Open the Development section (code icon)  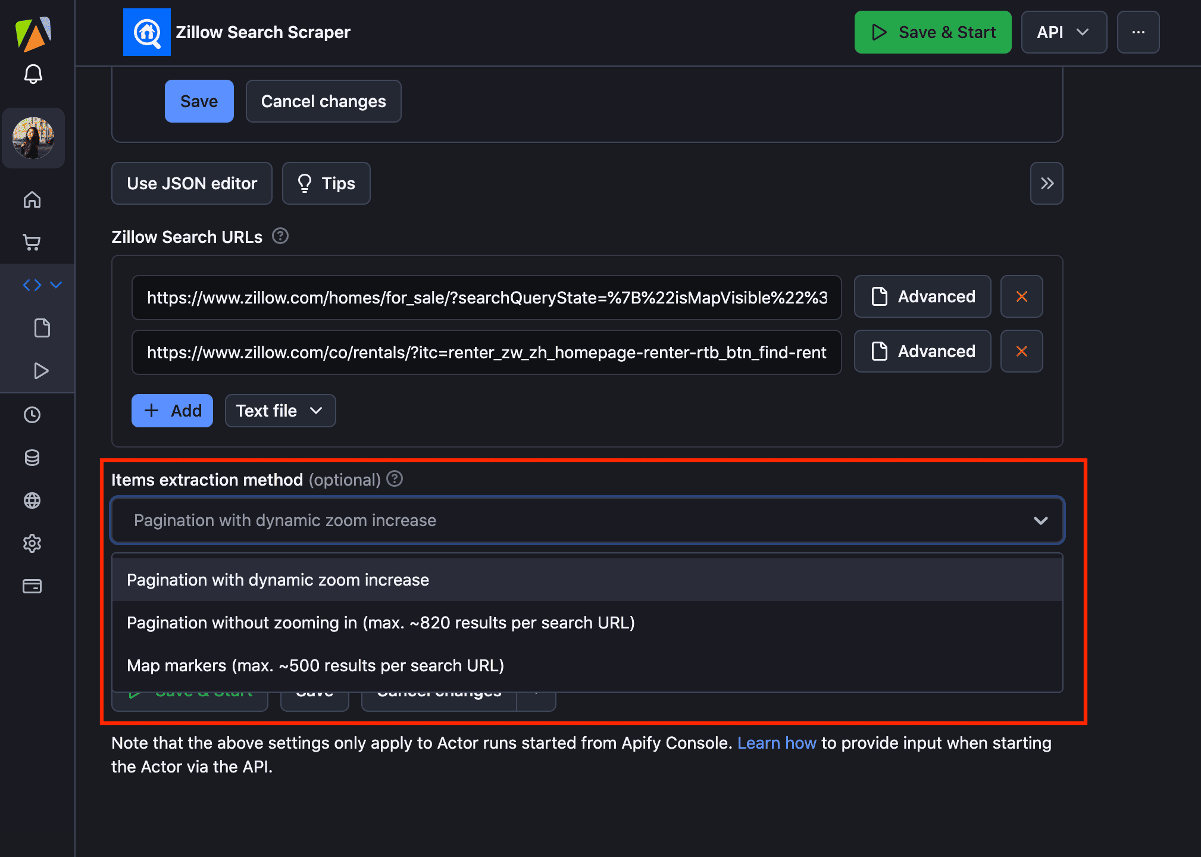32,285
